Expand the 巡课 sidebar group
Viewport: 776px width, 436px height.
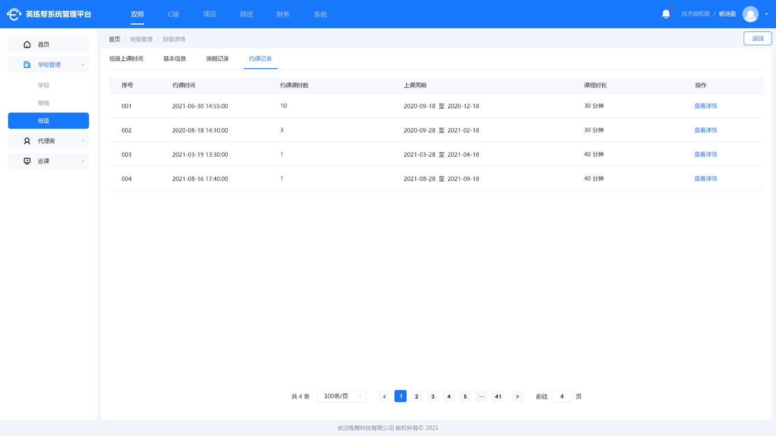tap(83, 161)
